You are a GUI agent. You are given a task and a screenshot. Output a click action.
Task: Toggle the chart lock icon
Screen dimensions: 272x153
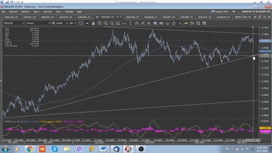click(93, 23)
